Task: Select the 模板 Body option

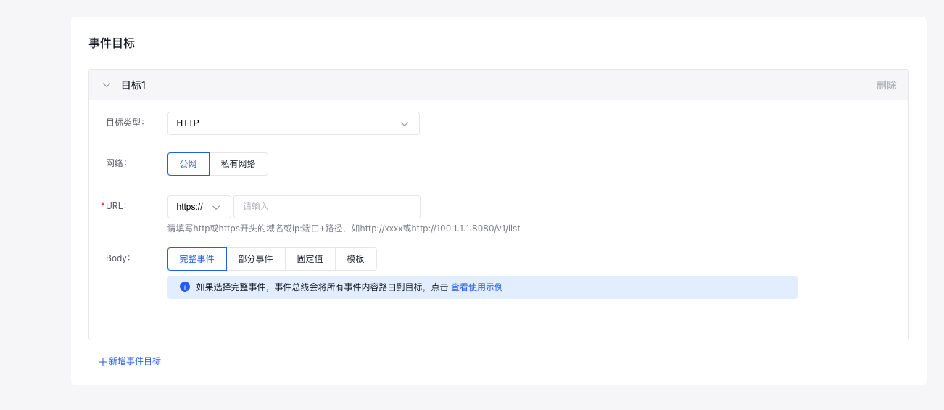Action: tap(355, 259)
